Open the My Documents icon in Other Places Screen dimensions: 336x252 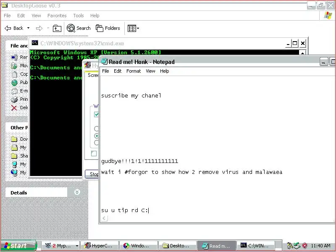tap(14, 147)
